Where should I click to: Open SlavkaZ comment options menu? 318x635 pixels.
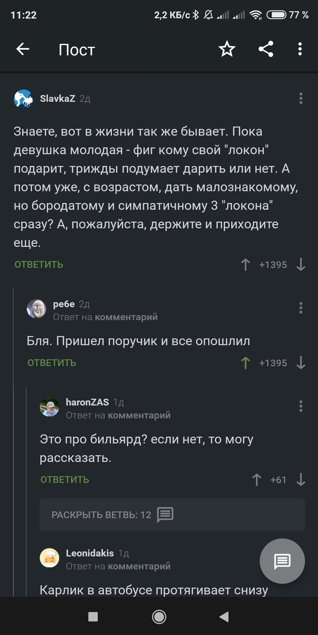[x=301, y=98]
